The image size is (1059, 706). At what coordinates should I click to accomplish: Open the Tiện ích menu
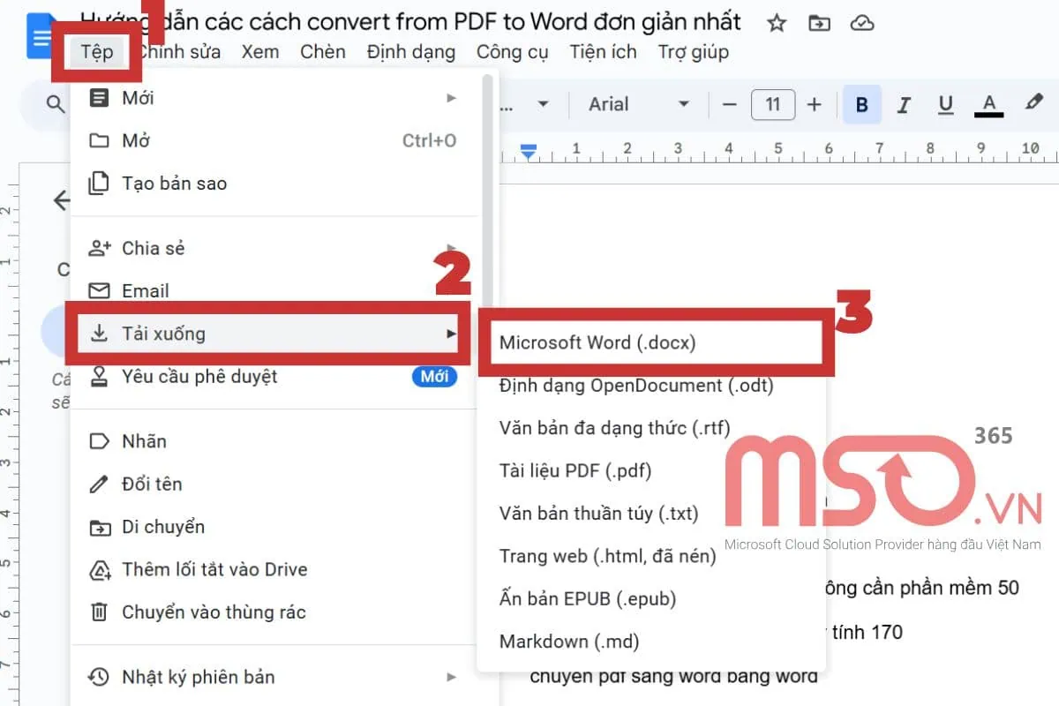[604, 51]
